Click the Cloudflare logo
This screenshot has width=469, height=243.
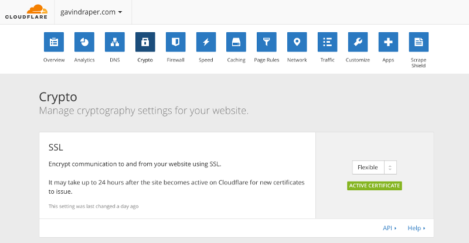pyautogui.click(x=26, y=11)
